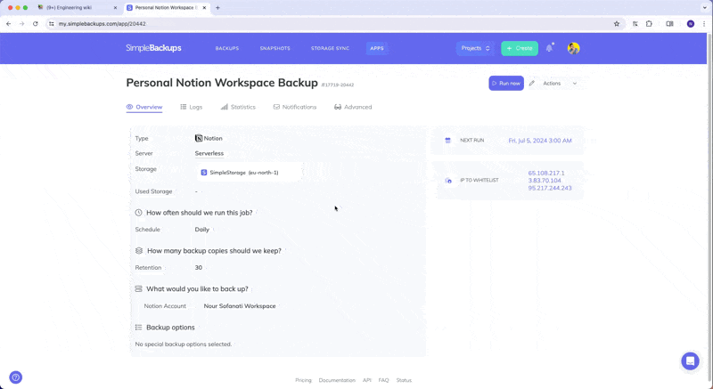713x389 pixels.
Task: Click the server stack backup-source icon
Action: tap(139, 288)
